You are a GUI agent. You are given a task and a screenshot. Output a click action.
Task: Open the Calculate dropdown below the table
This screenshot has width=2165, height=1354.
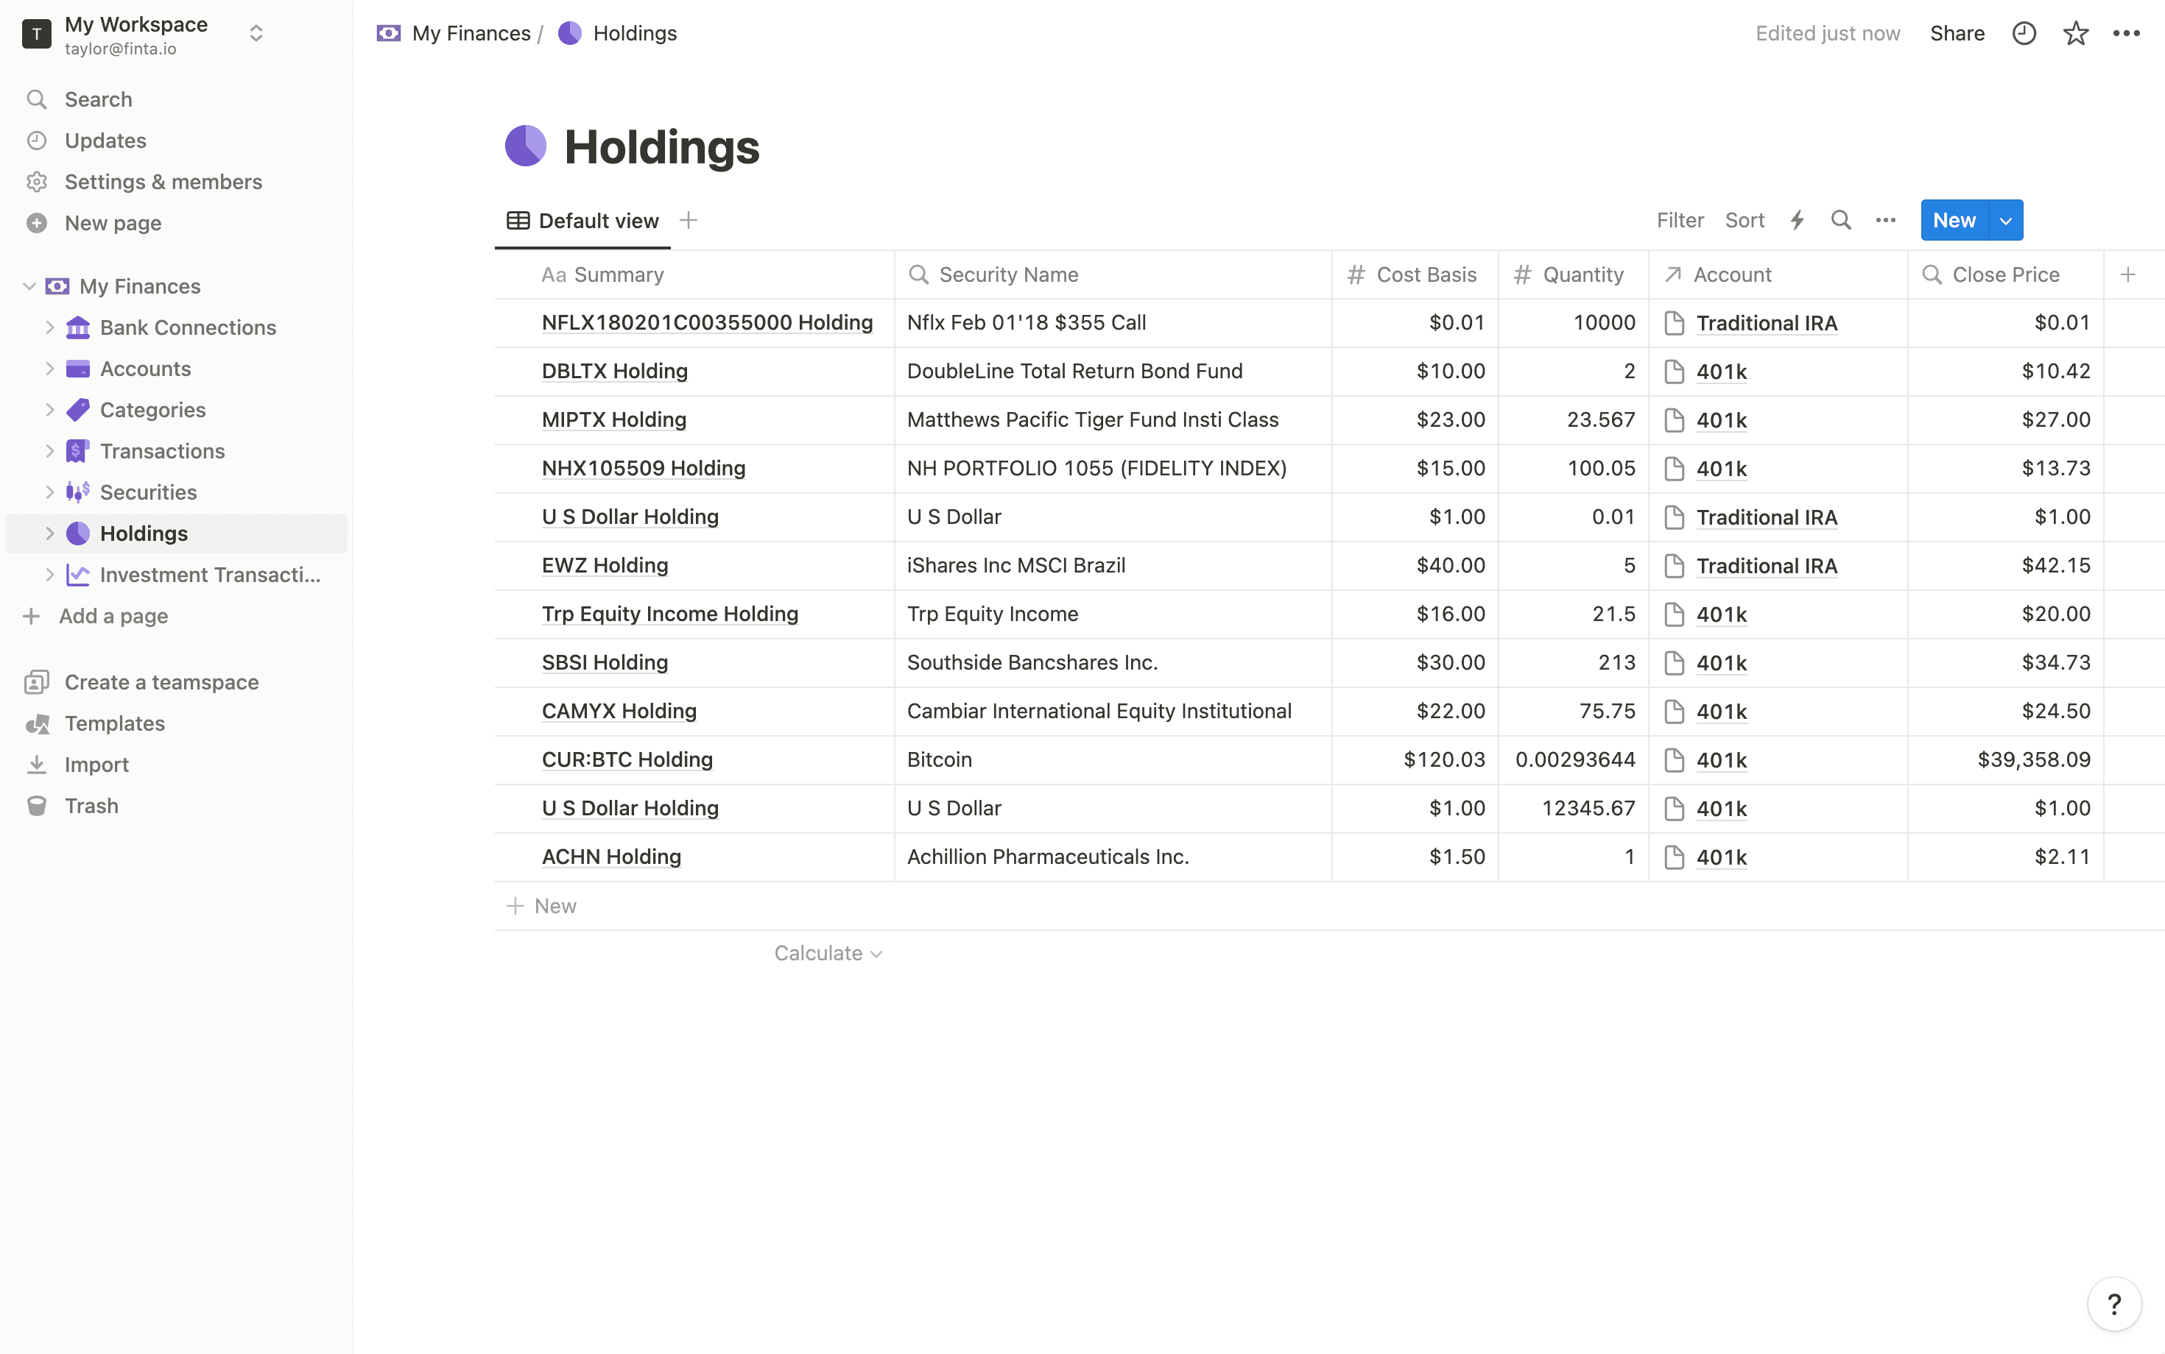coord(826,952)
